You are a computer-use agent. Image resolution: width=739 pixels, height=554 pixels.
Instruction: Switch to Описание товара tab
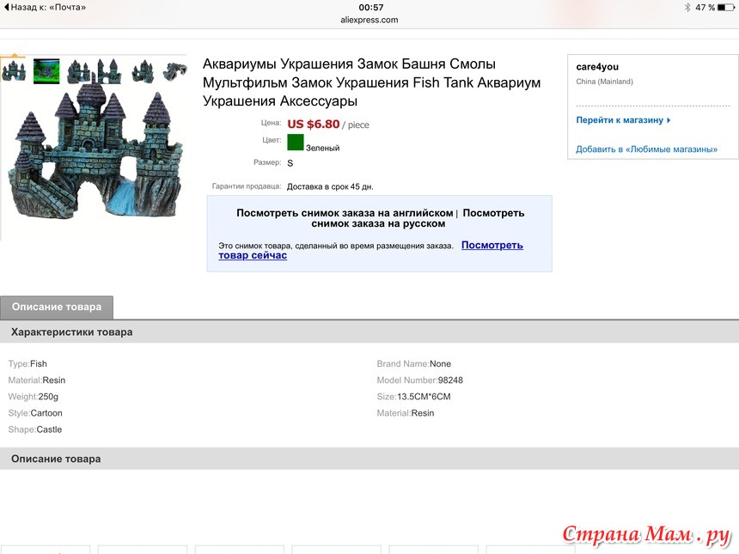57,307
